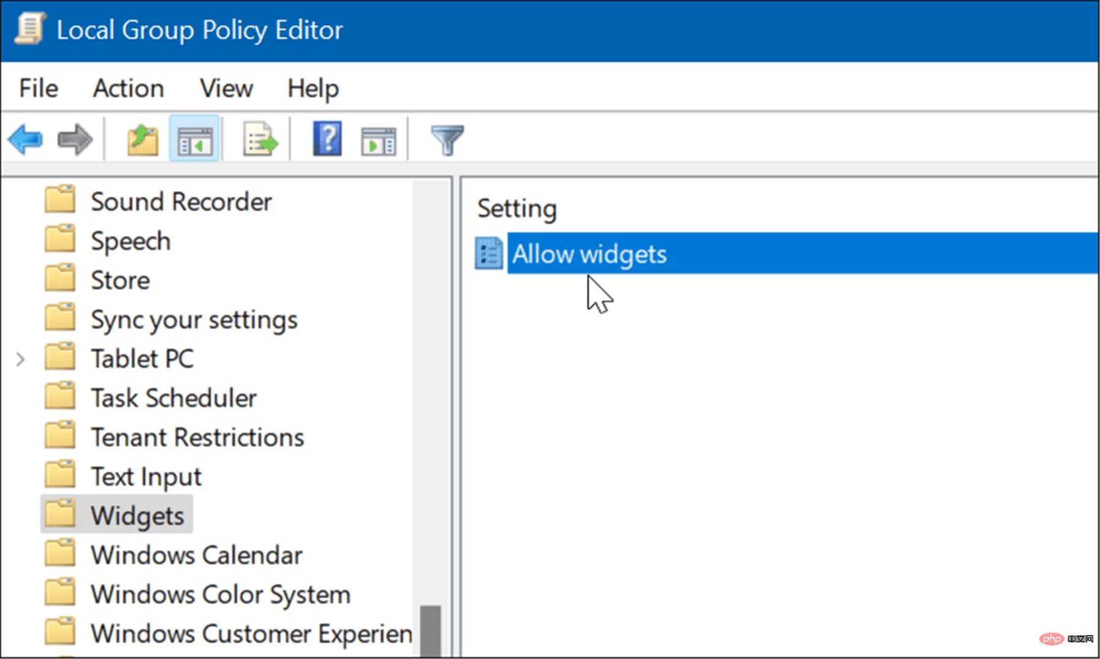The width and height of the screenshot is (1100, 659).
Task: Click the Sync your settings folder icon
Action: click(x=60, y=318)
